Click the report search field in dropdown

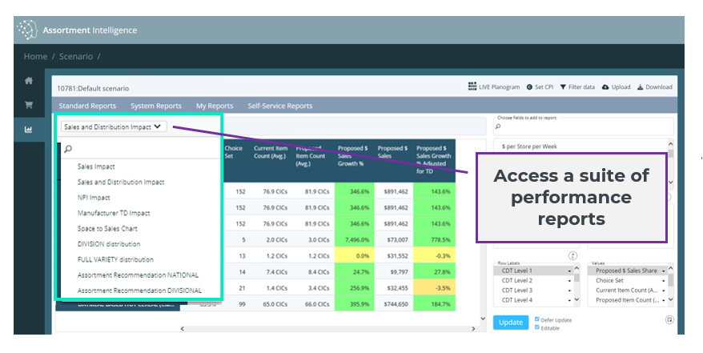140,149
